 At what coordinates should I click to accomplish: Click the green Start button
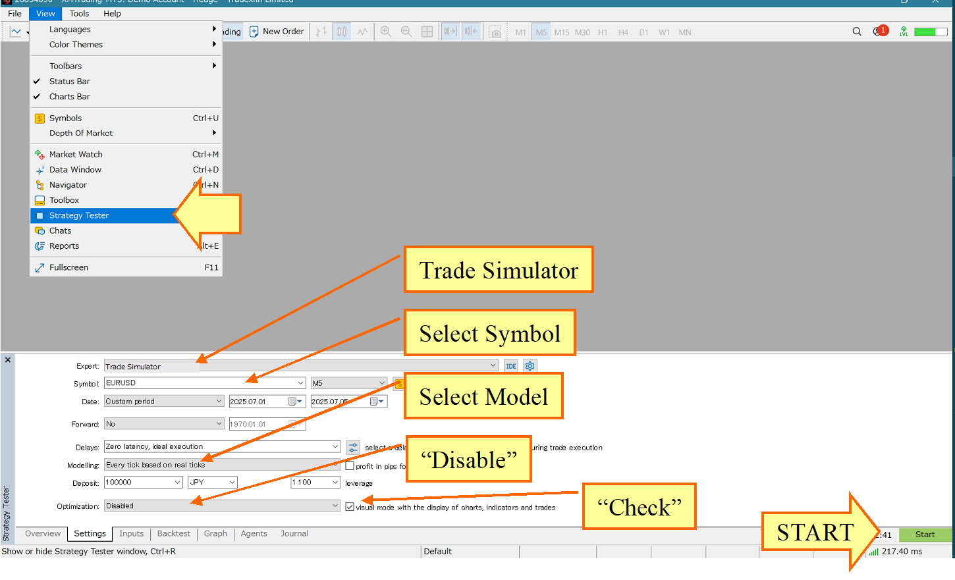click(925, 535)
